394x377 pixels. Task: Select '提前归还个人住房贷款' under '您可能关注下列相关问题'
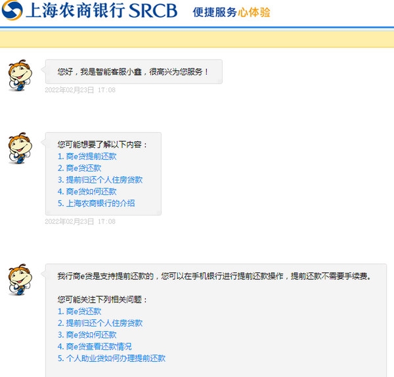tap(100, 323)
